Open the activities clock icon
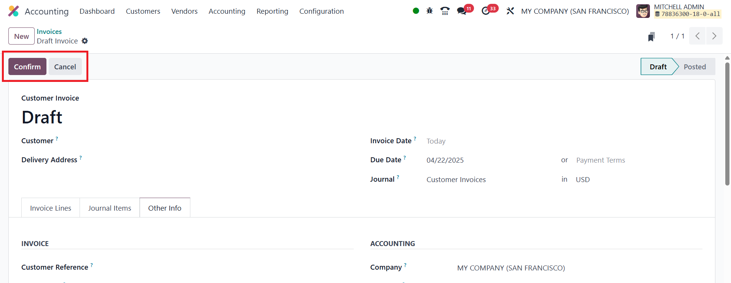 tap(486, 11)
